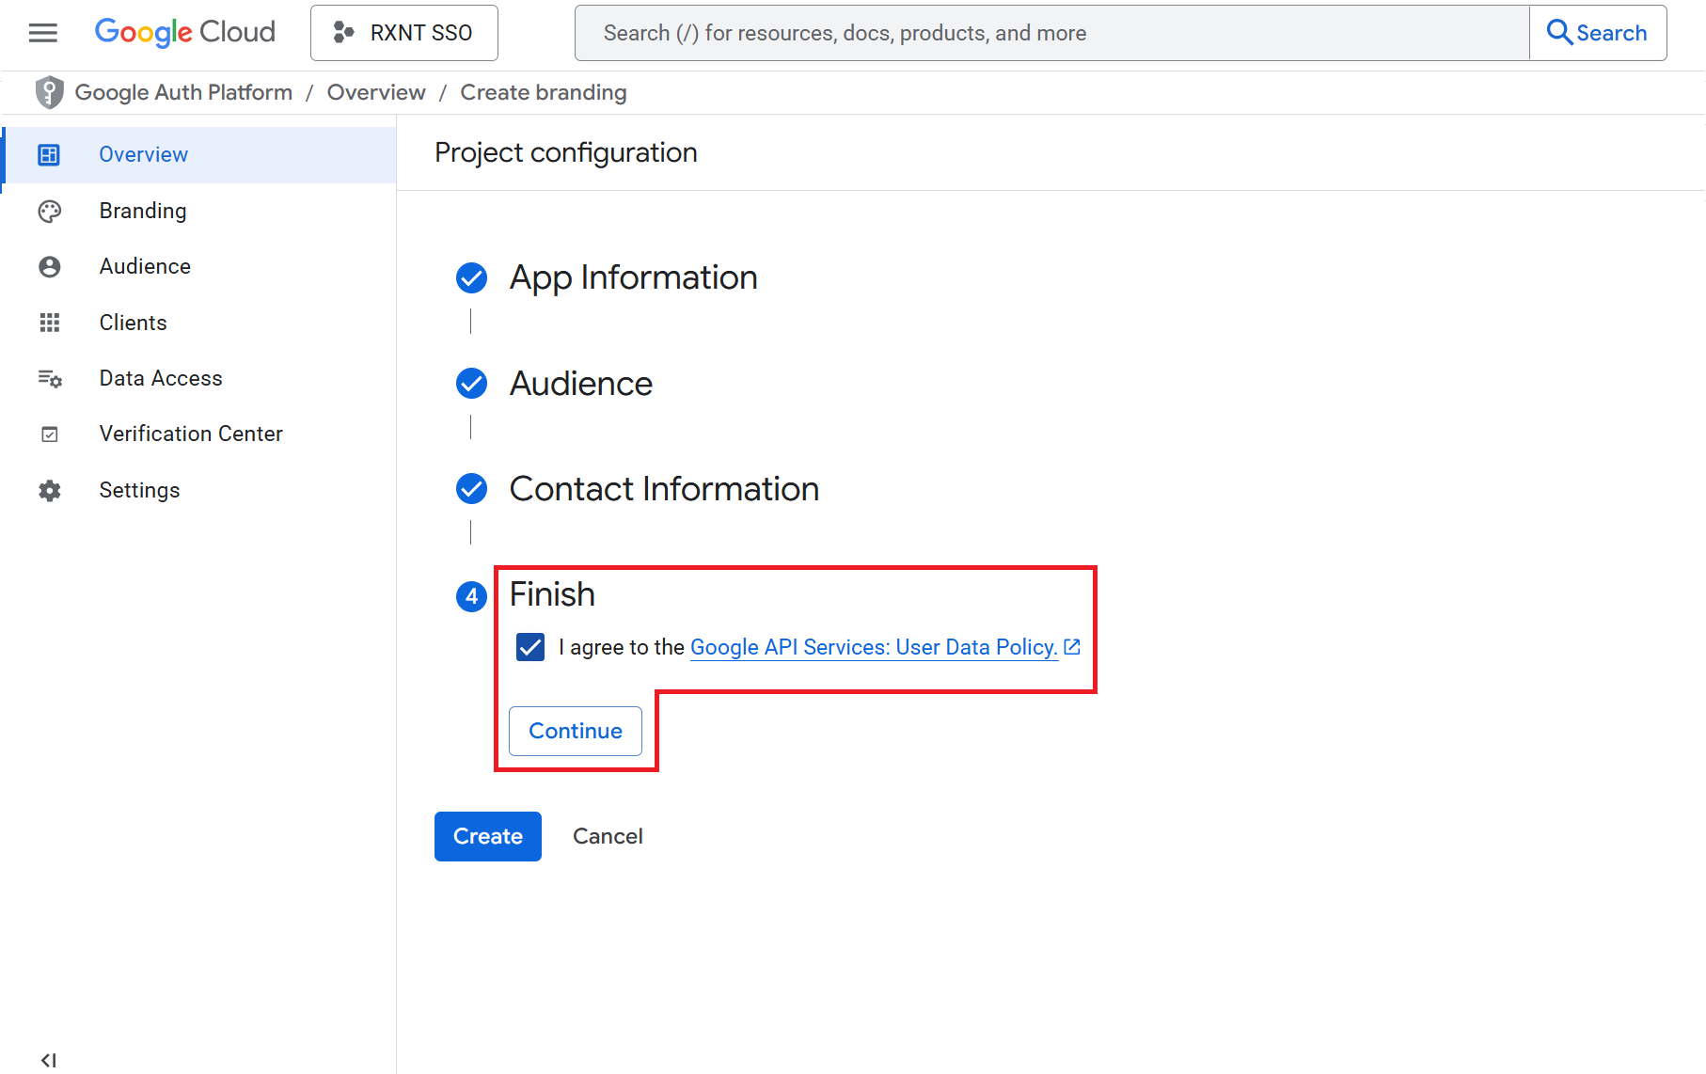1706x1074 pixels.
Task: Click the Branding palette icon
Action: tap(50, 212)
